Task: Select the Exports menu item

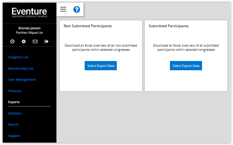Action: [x=14, y=102]
